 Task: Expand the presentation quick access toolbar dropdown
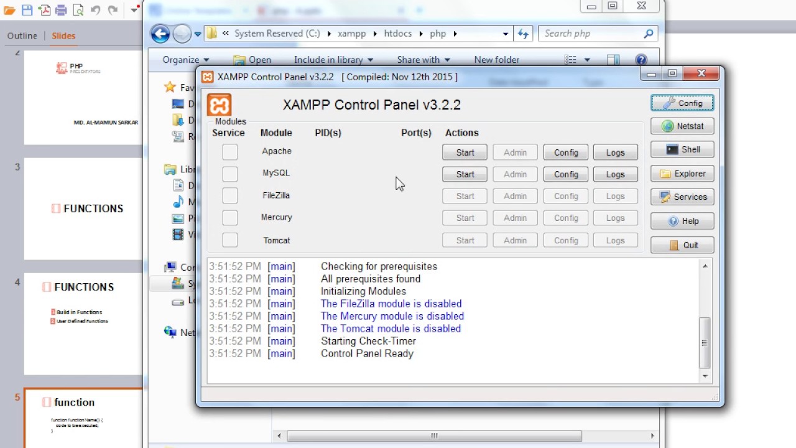point(135,10)
